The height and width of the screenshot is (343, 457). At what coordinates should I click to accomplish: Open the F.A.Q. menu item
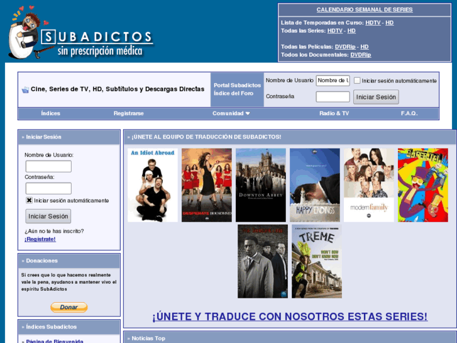409,113
